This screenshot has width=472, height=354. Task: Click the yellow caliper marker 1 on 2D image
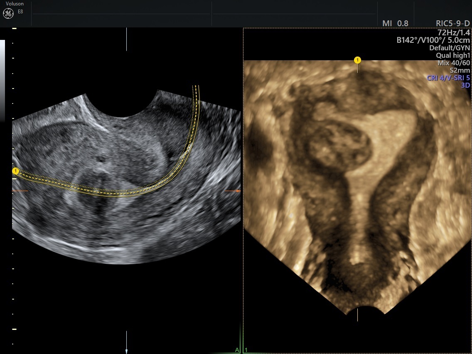tap(17, 170)
